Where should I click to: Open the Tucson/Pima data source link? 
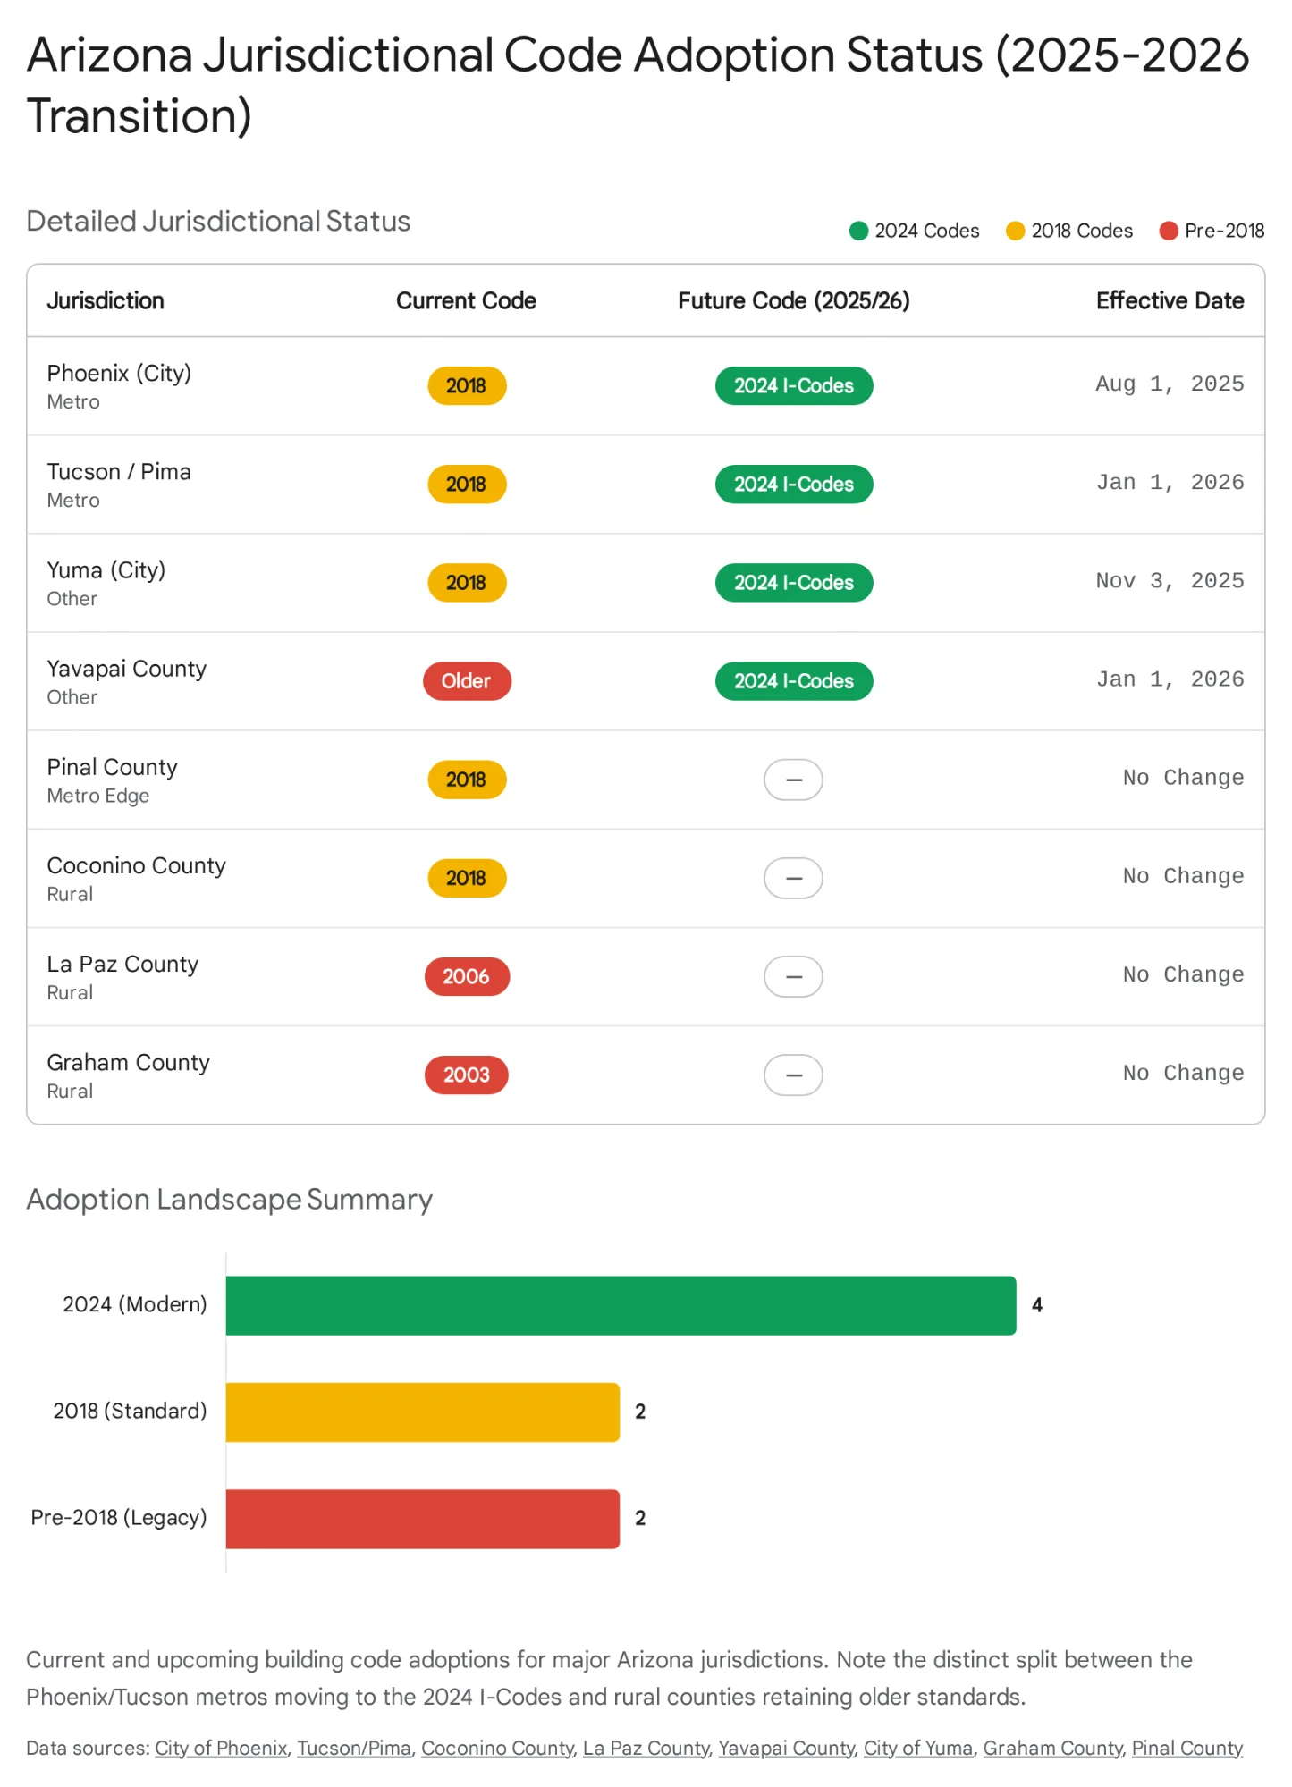point(353,1748)
